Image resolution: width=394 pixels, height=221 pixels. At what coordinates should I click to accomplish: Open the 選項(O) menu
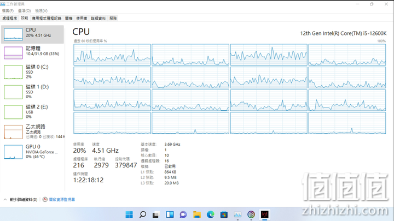25,11
